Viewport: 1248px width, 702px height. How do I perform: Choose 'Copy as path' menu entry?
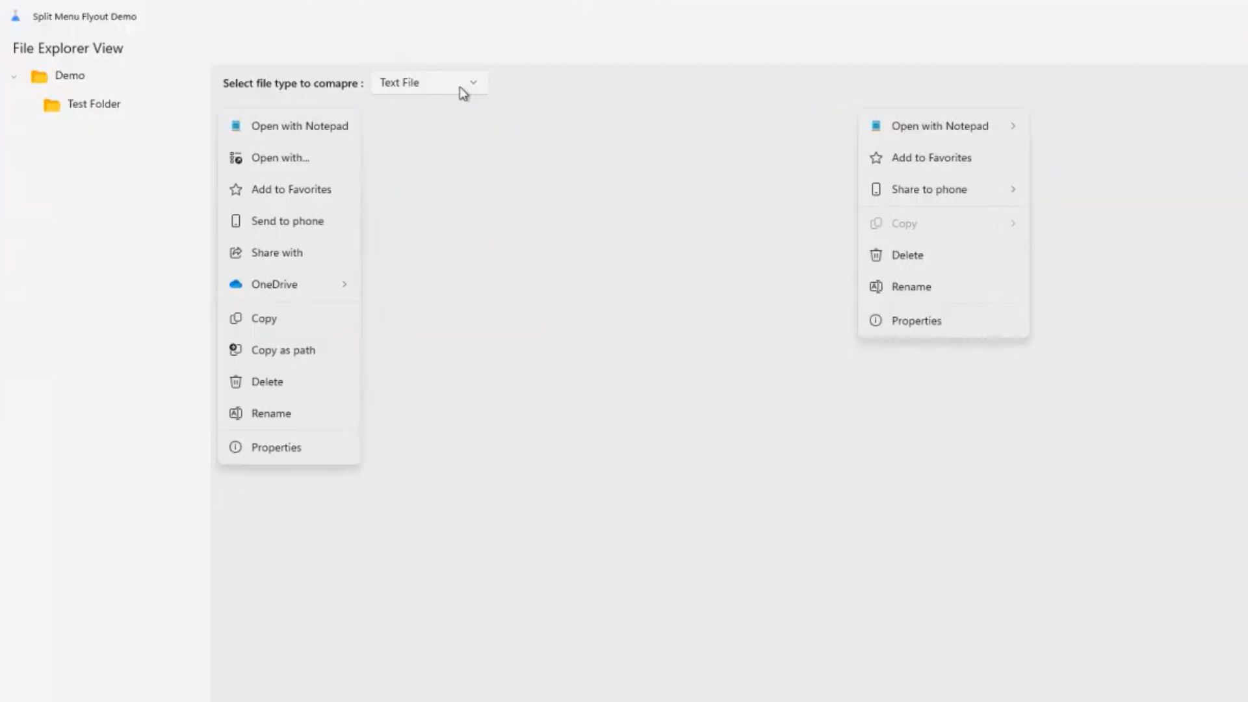click(x=289, y=350)
